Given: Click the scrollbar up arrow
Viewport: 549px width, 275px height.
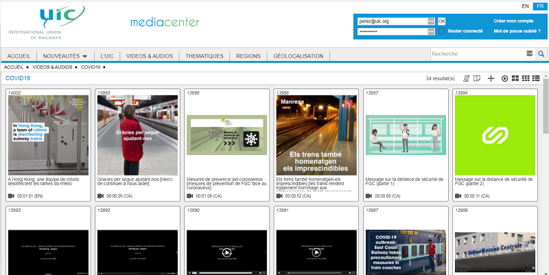Looking at the screenshot, I should pos(546,76).
